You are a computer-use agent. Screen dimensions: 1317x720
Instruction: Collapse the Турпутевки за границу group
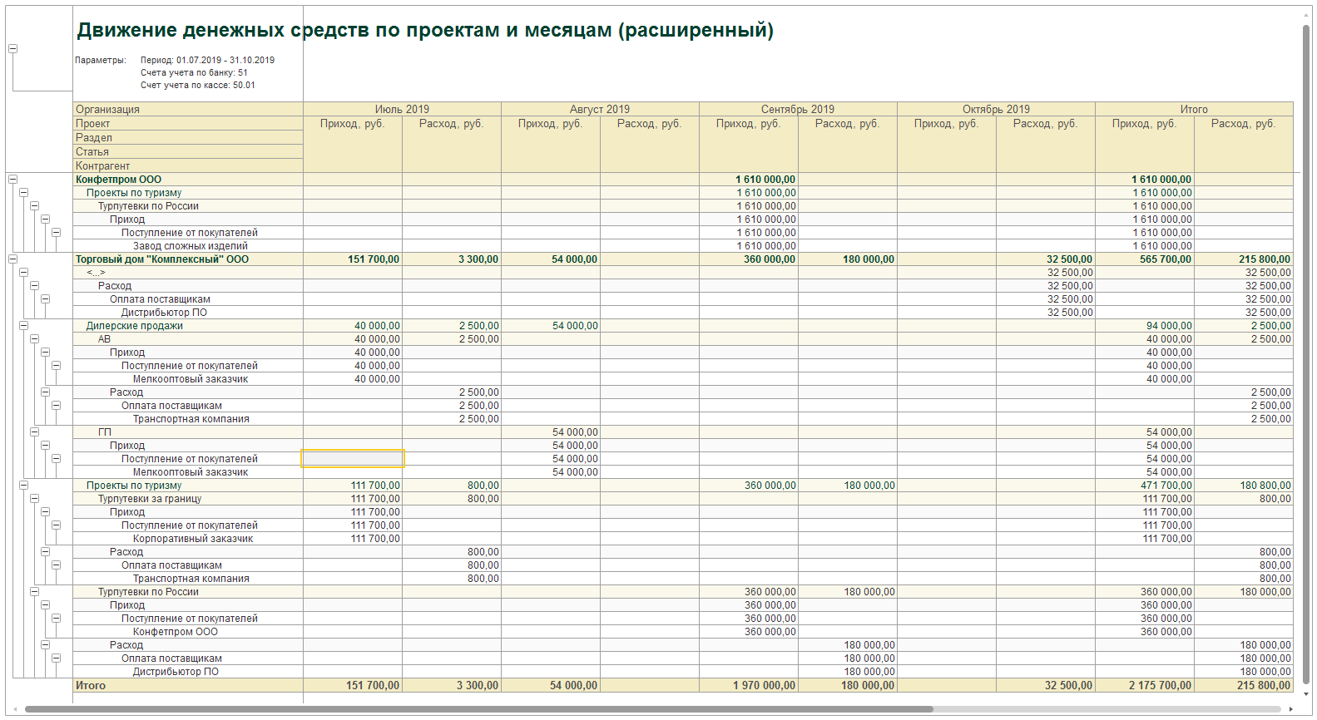(34, 498)
